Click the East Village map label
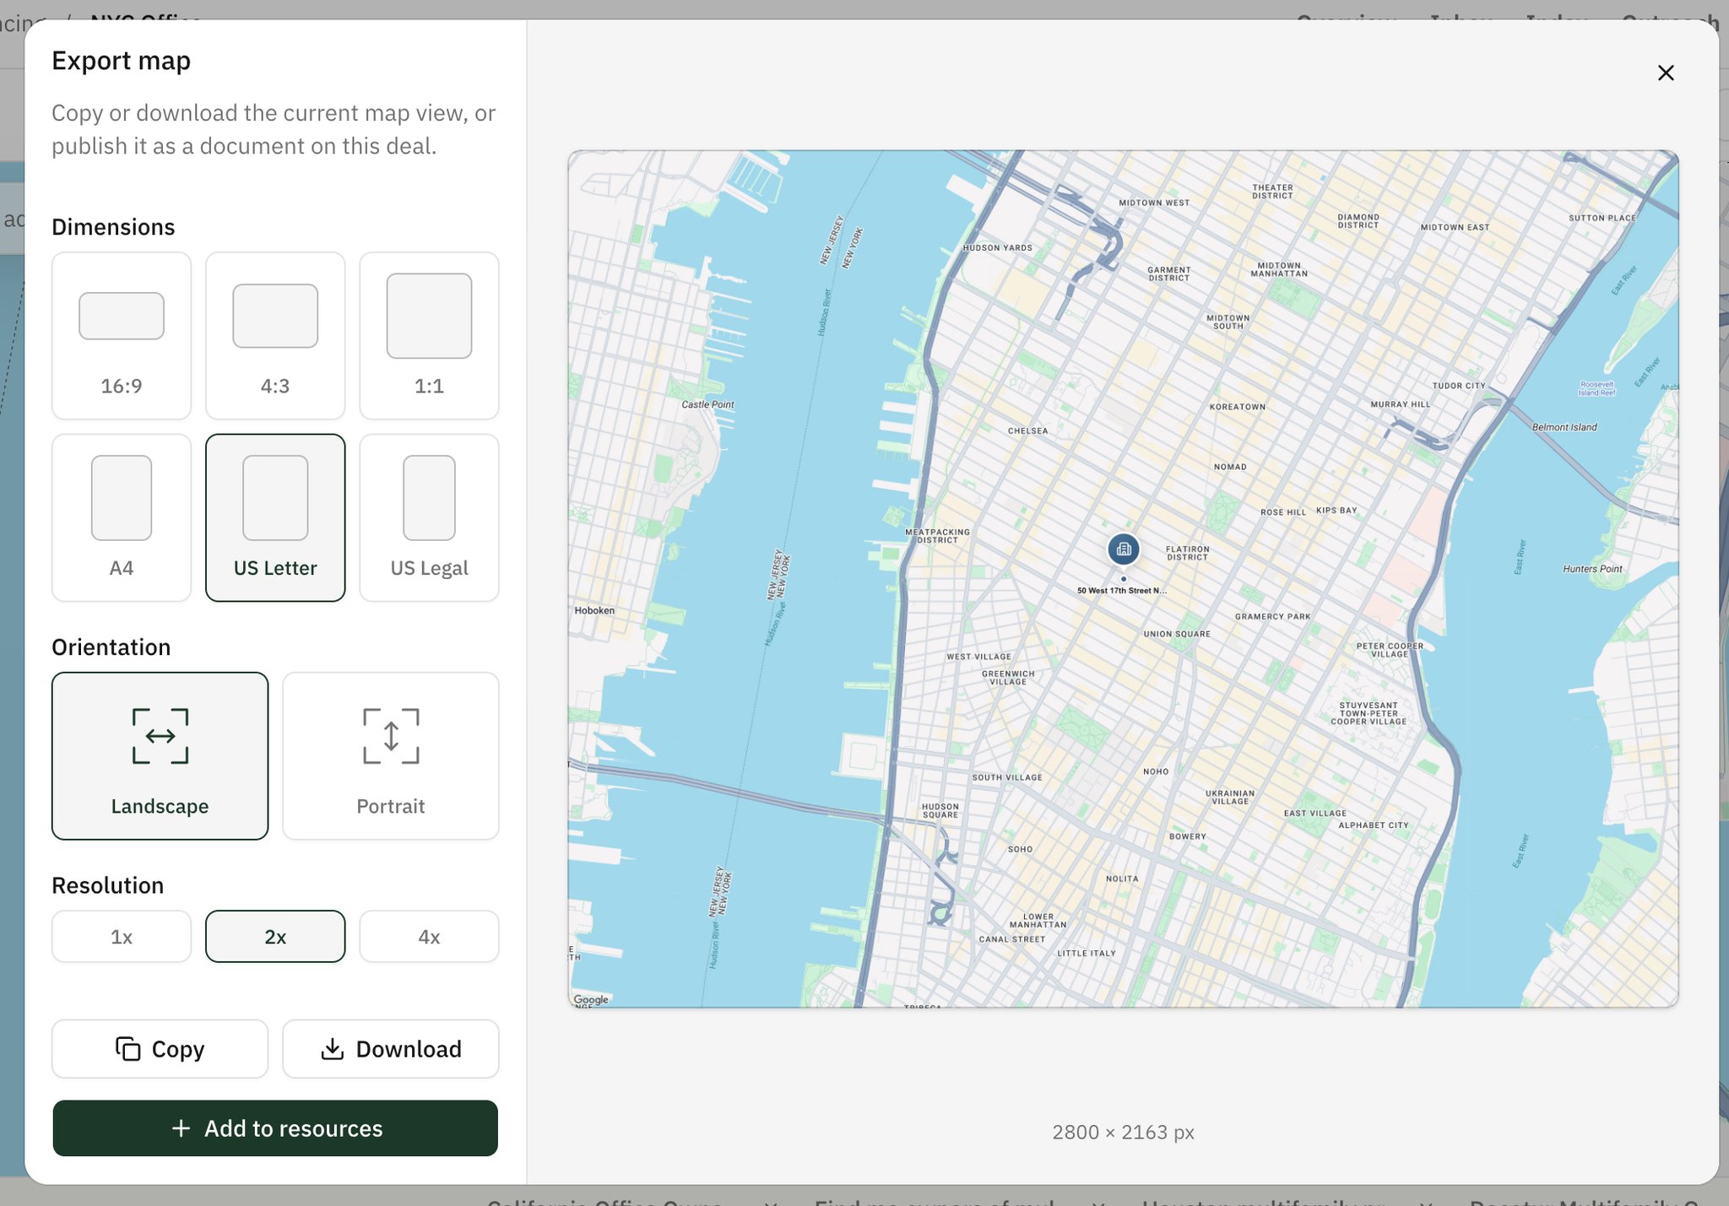 pyautogui.click(x=1314, y=814)
